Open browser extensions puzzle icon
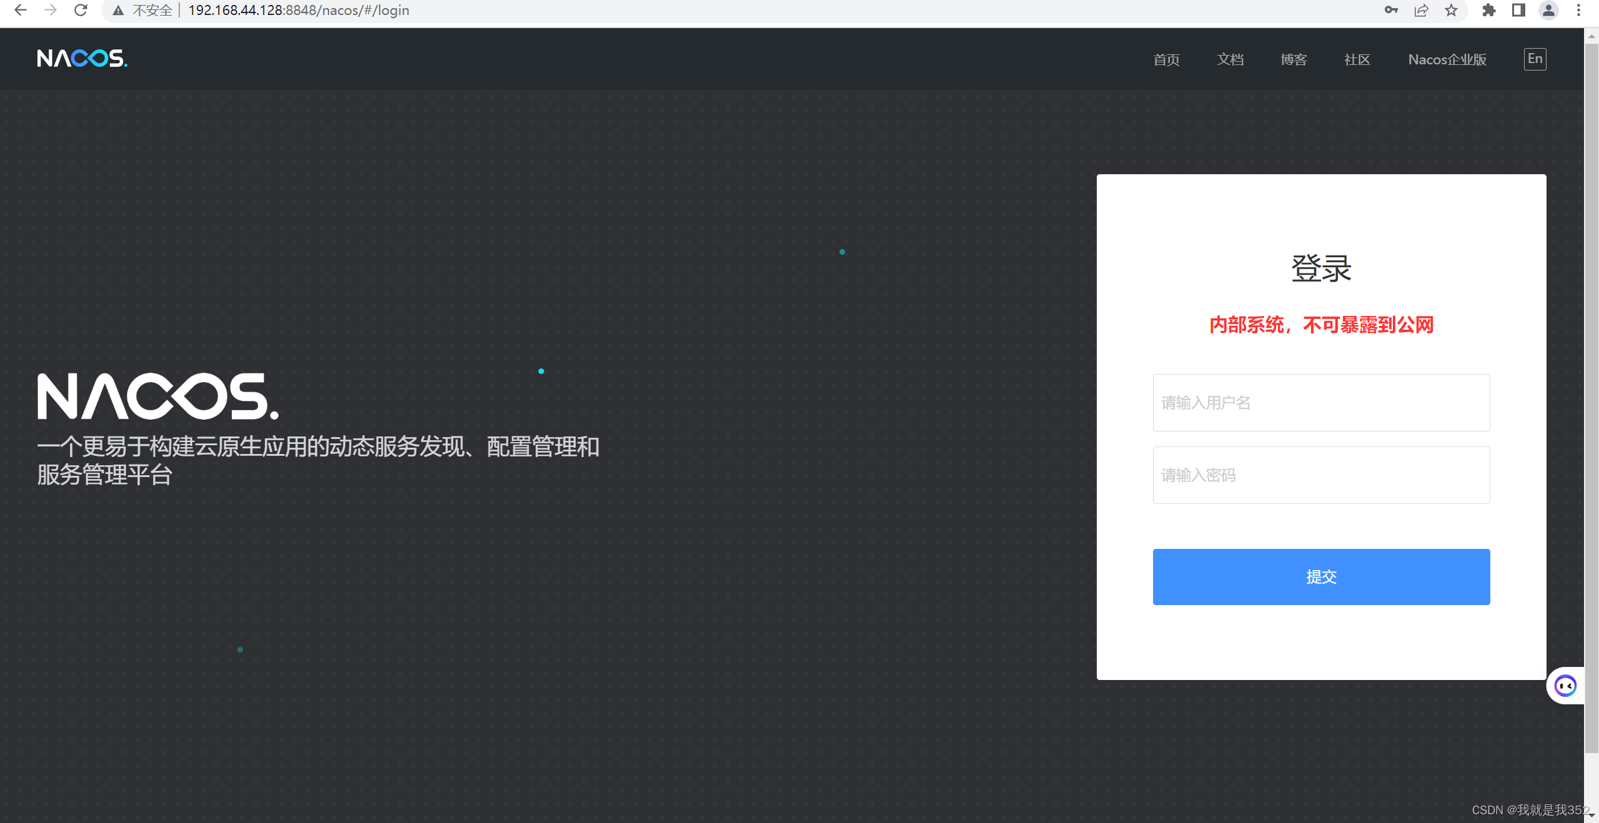 (1489, 10)
